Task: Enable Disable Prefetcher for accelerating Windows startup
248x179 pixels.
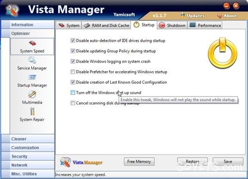Action: coord(73,72)
